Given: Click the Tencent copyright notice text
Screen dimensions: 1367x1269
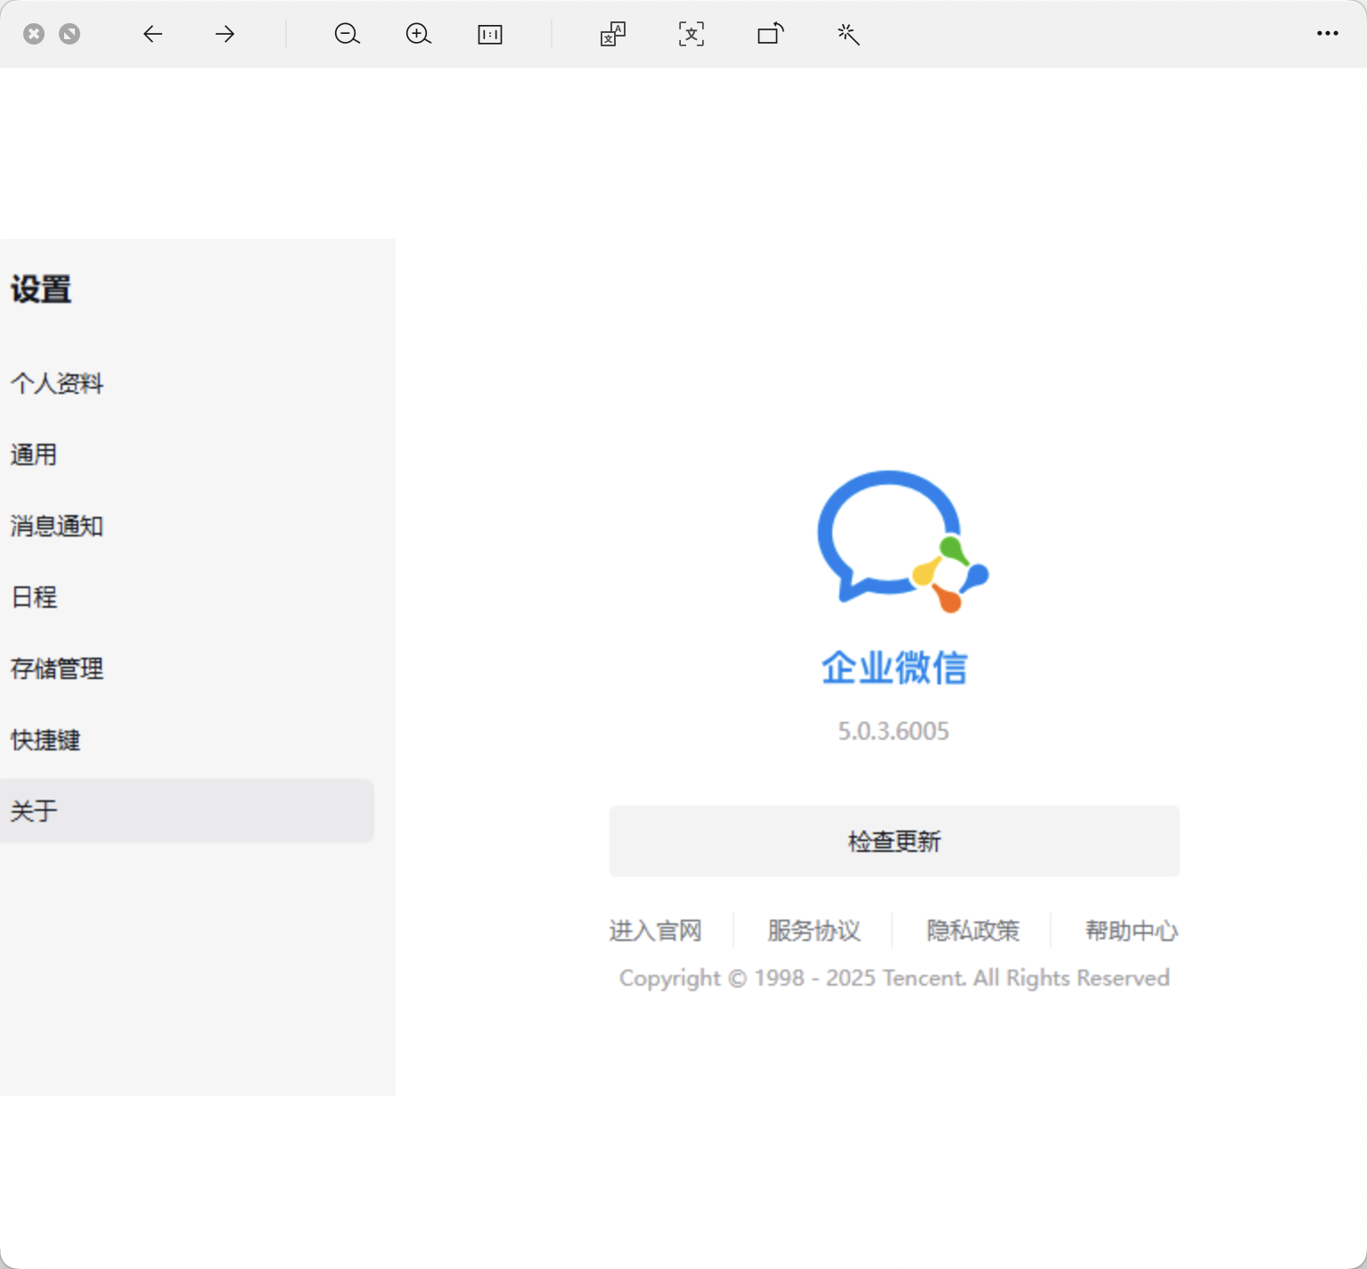Looking at the screenshot, I should click(895, 978).
